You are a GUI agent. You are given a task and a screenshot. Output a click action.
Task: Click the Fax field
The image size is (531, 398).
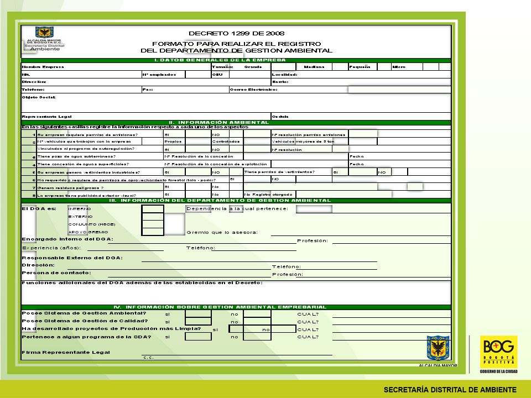point(186,90)
